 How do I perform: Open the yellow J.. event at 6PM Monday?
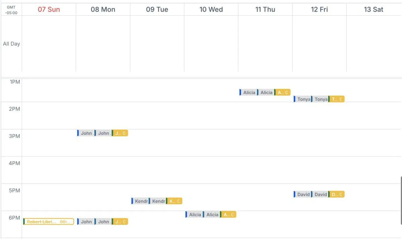tap(120, 222)
